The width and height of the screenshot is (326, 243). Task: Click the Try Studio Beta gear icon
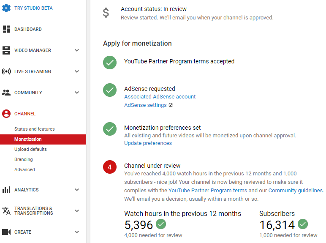(x=6, y=8)
